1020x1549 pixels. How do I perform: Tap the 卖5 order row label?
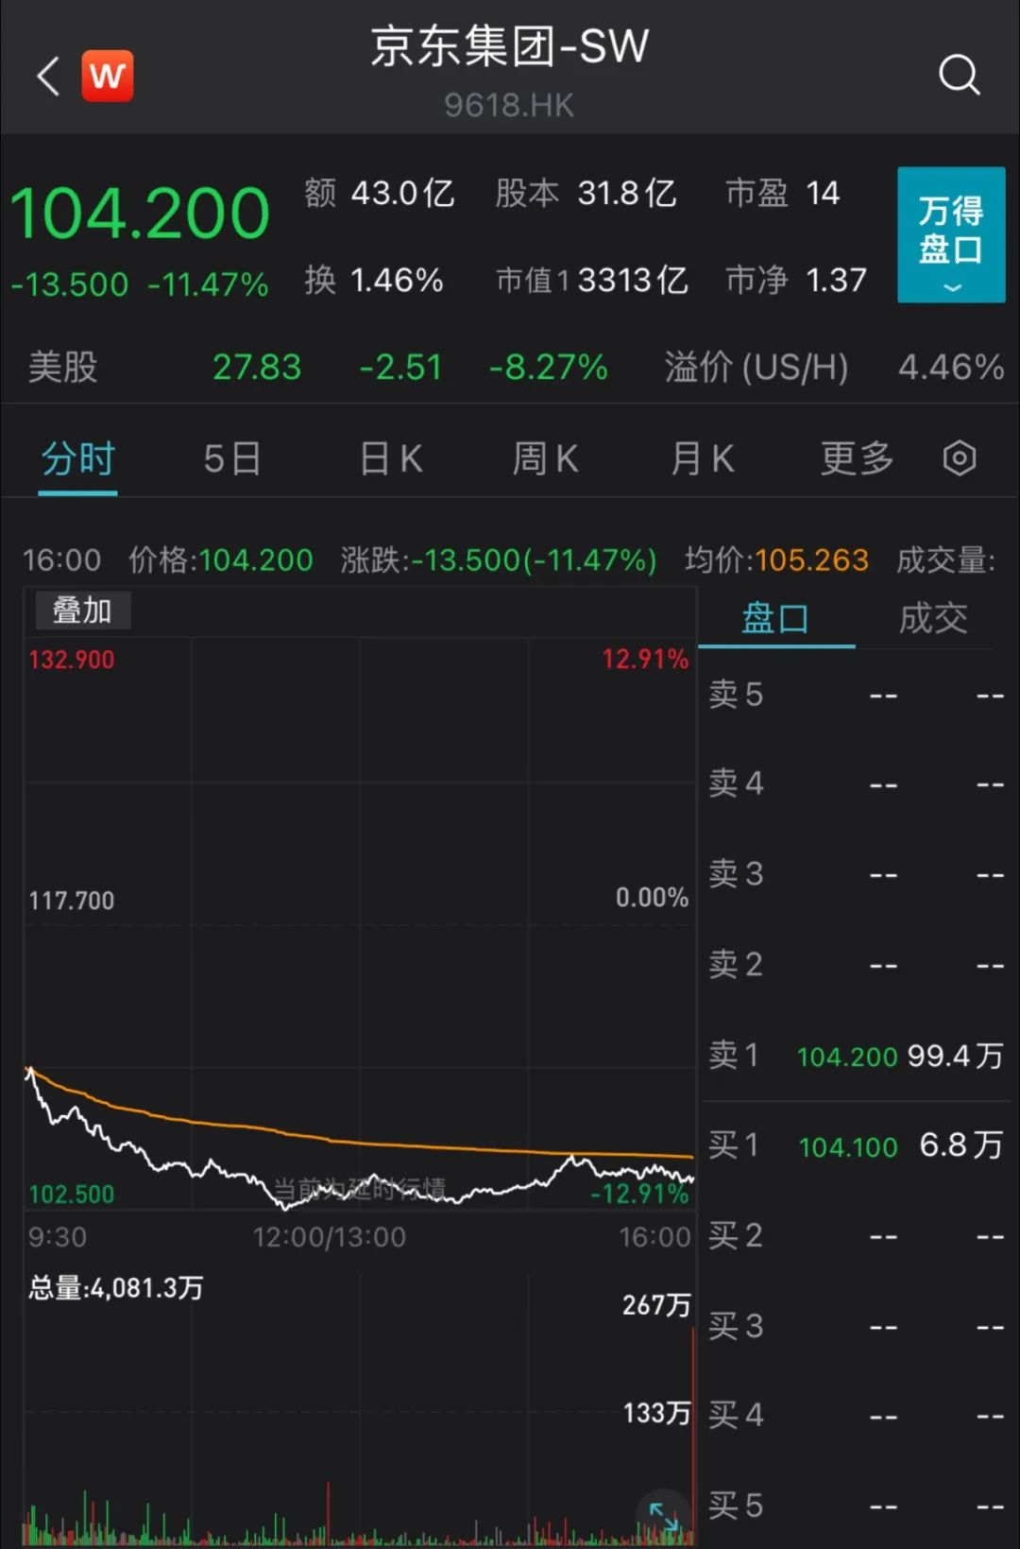pos(736,695)
